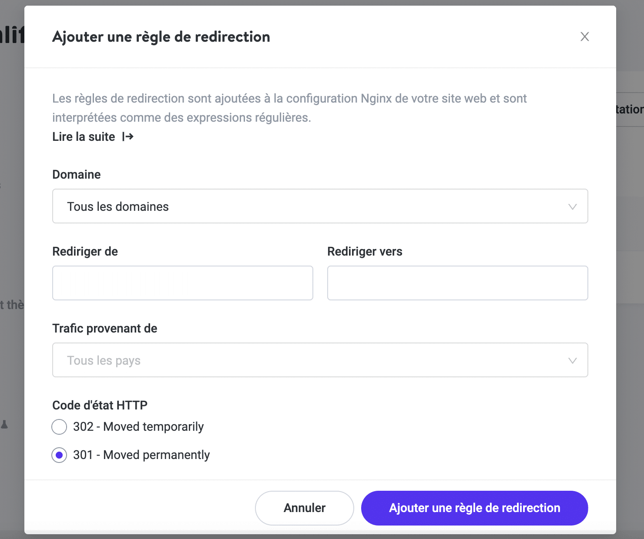
Task: Select the 301 - Moved permanently radio button
Action: pyautogui.click(x=59, y=455)
